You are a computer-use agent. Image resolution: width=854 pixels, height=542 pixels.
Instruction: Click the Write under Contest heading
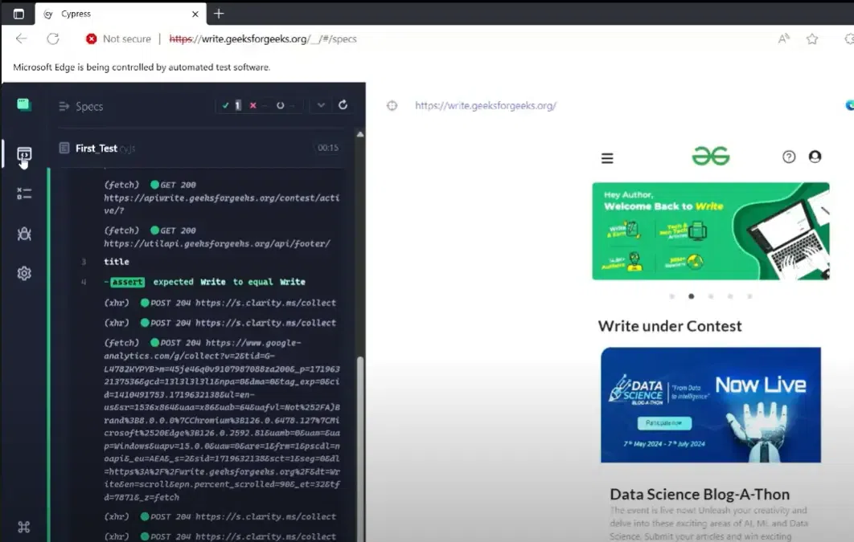[670, 326]
